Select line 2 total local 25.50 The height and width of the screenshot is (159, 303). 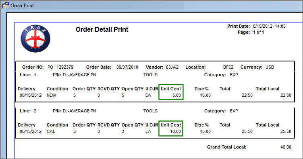click(286, 131)
